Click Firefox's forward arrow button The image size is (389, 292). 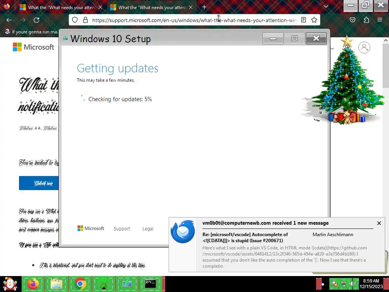pos(23,20)
